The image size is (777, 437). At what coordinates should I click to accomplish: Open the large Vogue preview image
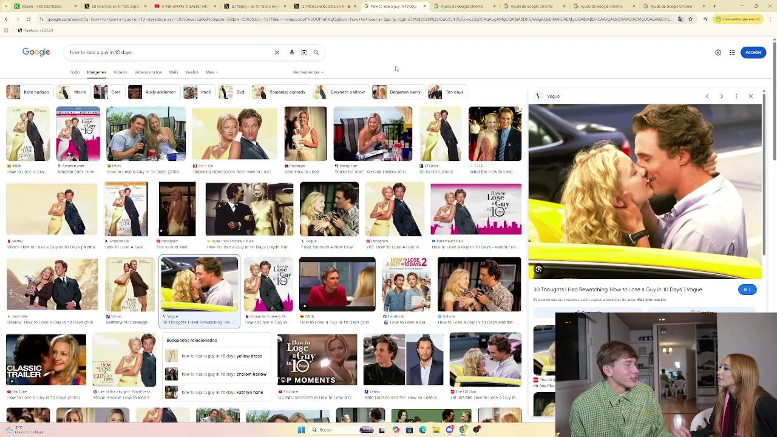[645, 192]
